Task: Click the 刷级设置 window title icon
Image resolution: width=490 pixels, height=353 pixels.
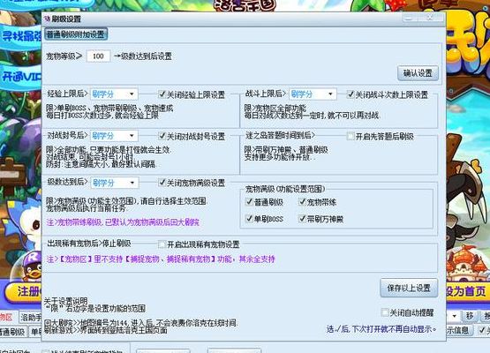Action: click(x=48, y=19)
